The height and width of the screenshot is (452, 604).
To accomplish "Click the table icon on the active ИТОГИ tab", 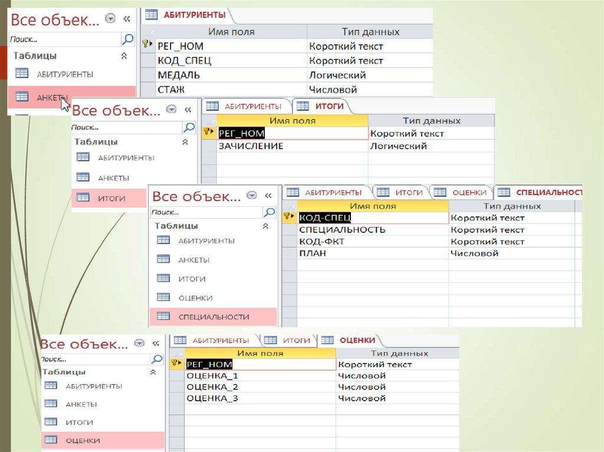I will pos(303,106).
